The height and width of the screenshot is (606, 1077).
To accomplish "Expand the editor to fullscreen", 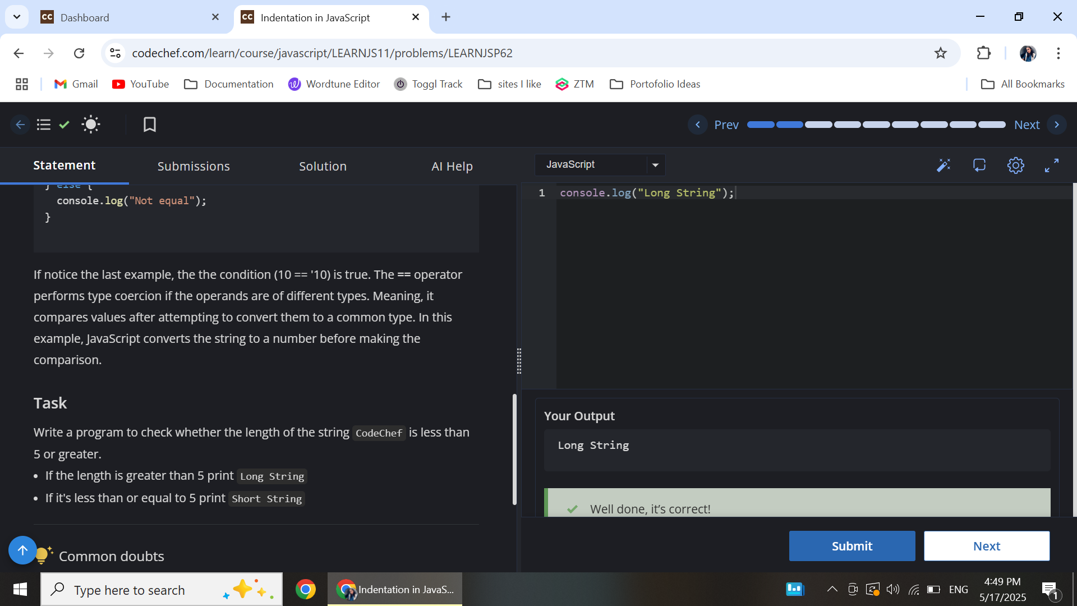I will [x=1052, y=165].
